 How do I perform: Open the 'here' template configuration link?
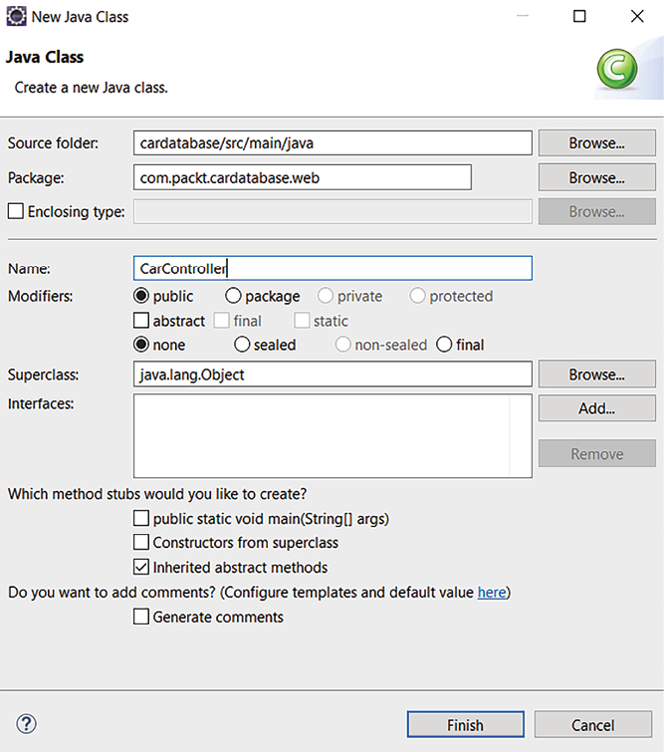(491, 593)
